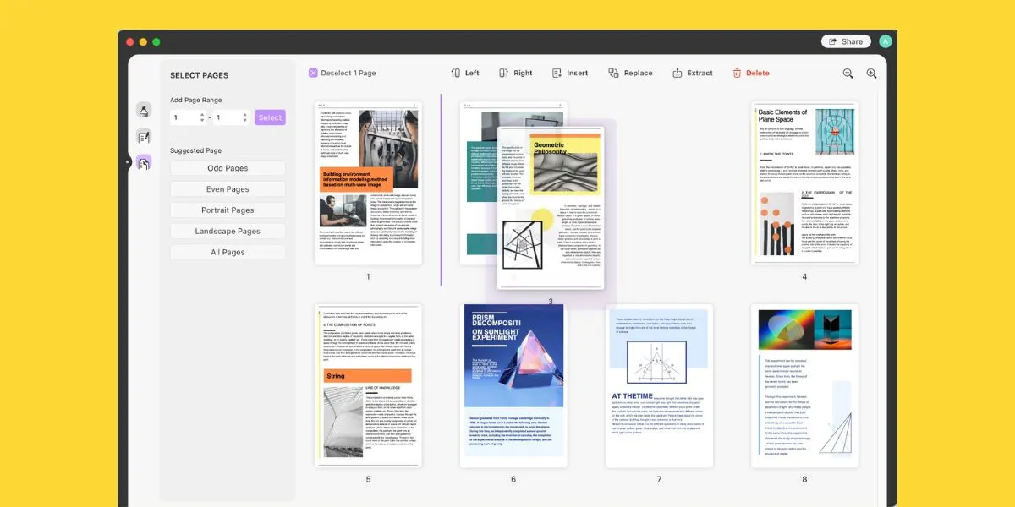
Task: Open the edit PDF sidebar tool
Action: (x=144, y=136)
